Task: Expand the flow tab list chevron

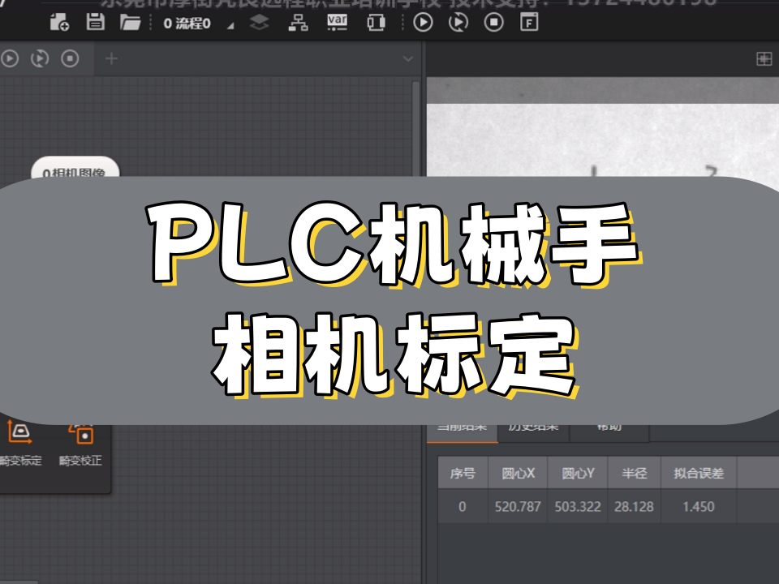Action: coord(408,58)
